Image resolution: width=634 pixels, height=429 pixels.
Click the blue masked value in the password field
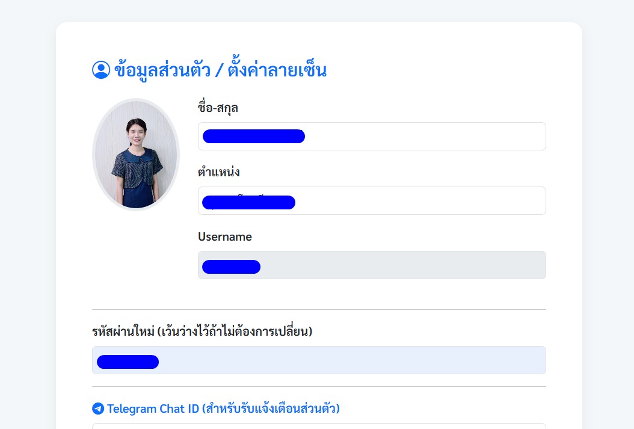(x=128, y=362)
